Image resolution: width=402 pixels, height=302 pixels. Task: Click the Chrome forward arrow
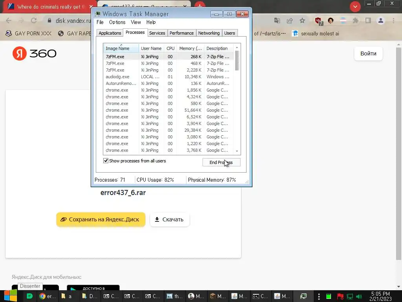pos(21,20)
